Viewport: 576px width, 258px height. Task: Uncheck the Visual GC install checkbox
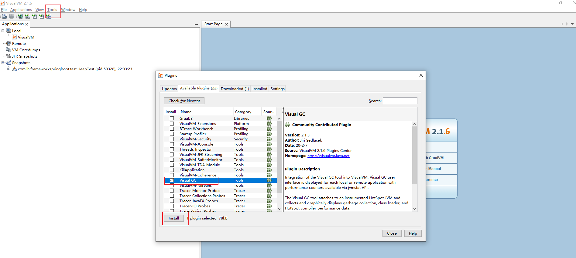(172, 180)
